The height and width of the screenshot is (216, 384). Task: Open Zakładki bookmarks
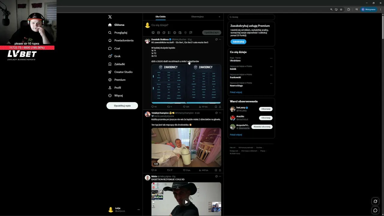116,64
